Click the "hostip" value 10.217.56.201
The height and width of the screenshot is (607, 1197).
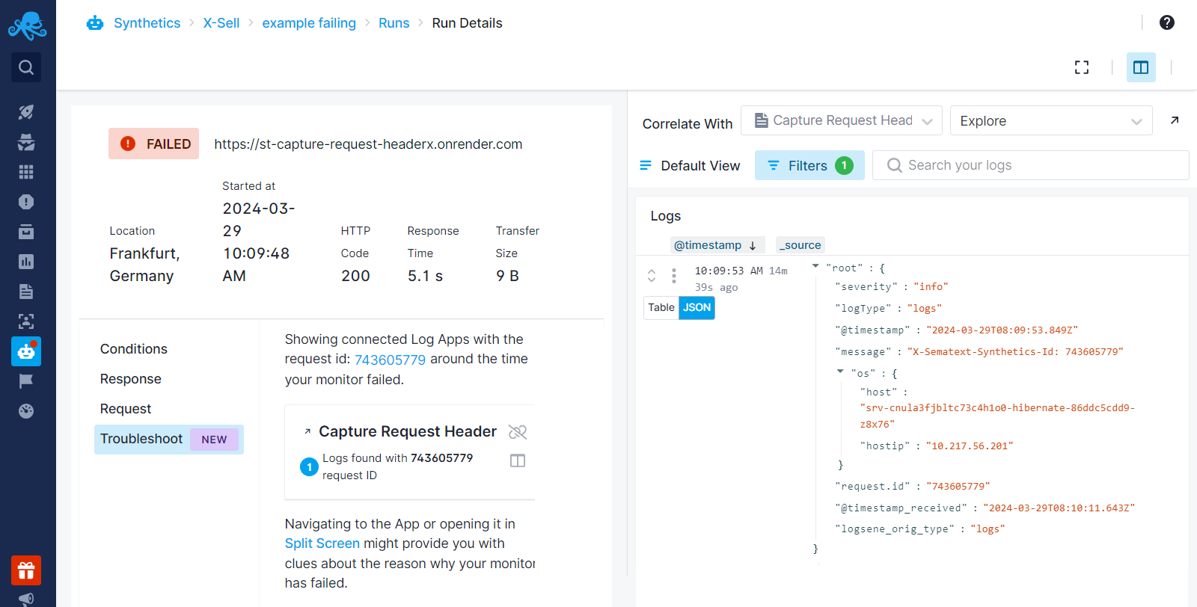pyautogui.click(x=970, y=446)
